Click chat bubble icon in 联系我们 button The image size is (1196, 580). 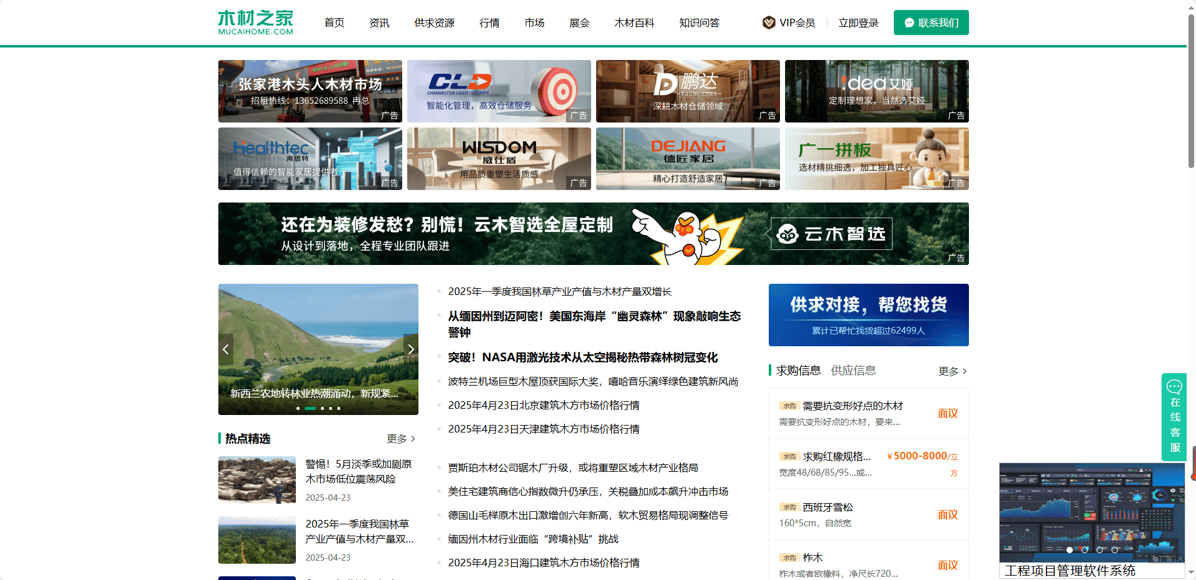909,22
